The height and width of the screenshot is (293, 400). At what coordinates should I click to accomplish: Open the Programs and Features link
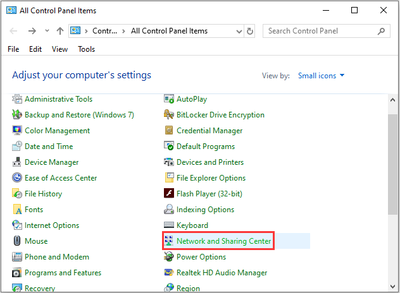[x=63, y=273]
